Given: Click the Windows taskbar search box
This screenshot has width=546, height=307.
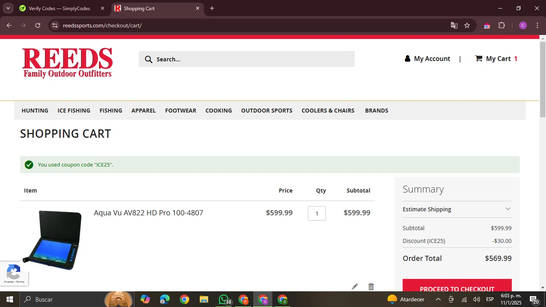Looking at the screenshot, I should (76, 299).
